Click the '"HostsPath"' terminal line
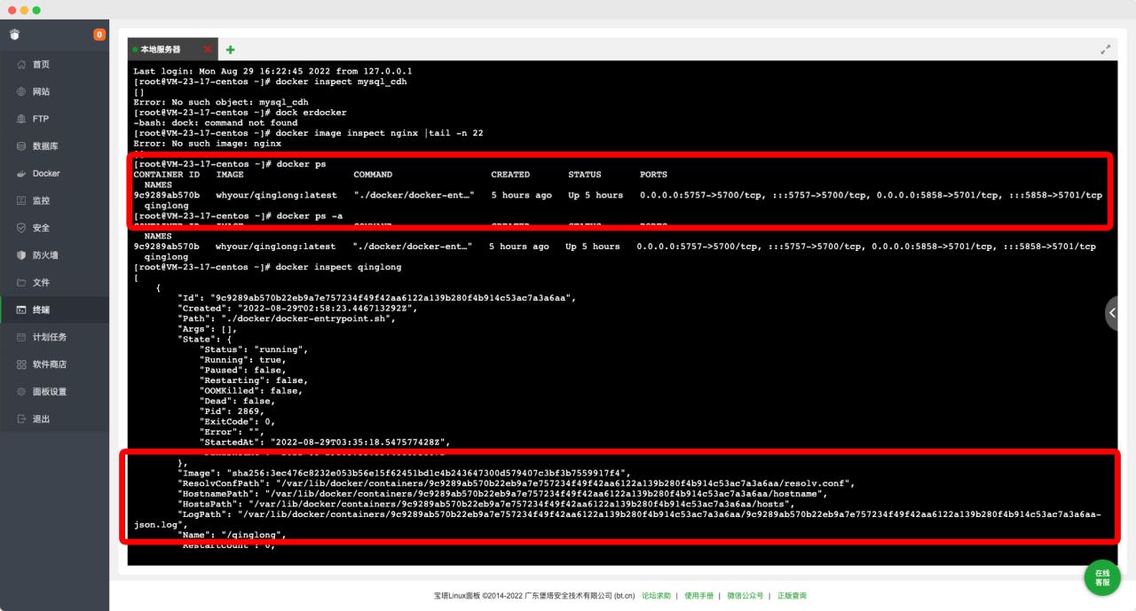Viewport: 1136px width, 611px height. (486, 505)
